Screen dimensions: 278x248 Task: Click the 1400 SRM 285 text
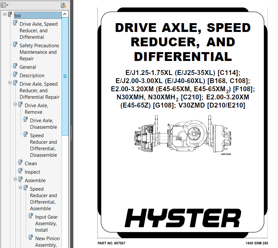point(257,243)
